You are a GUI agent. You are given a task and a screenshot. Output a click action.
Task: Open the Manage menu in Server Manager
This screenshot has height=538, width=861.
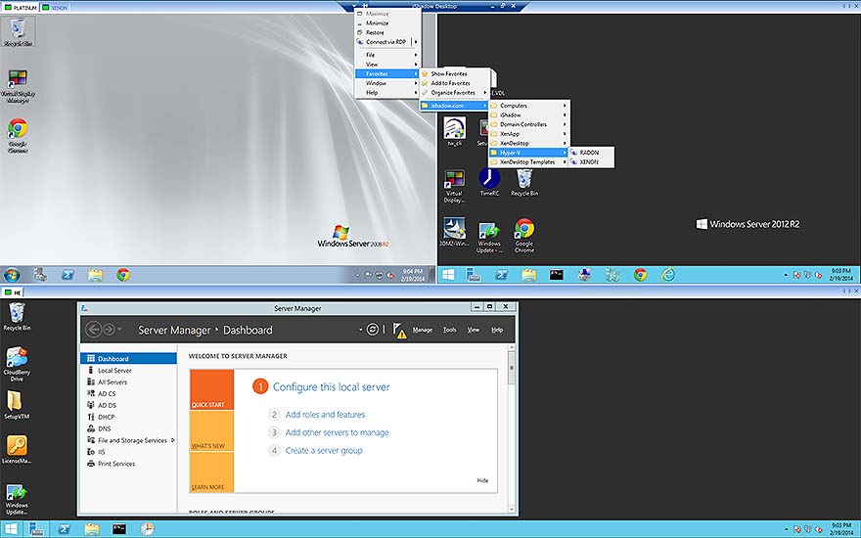(x=423, y=330)
